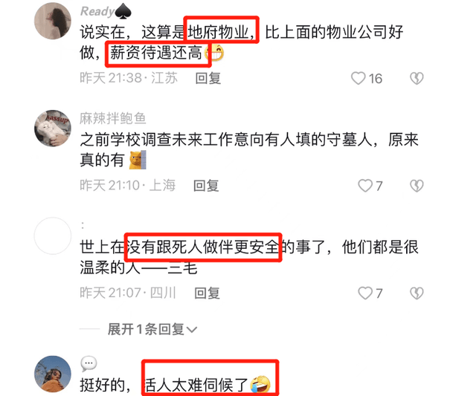Screen dimensions: 476x396
Task: Click chevron next to 展开1条回复
Action: [x=192, y=330]
